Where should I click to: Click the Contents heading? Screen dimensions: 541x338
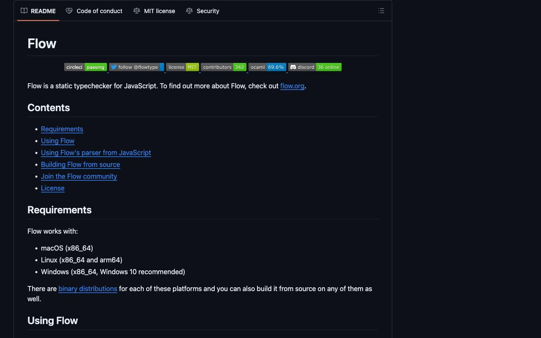click(x=49, y=108)
